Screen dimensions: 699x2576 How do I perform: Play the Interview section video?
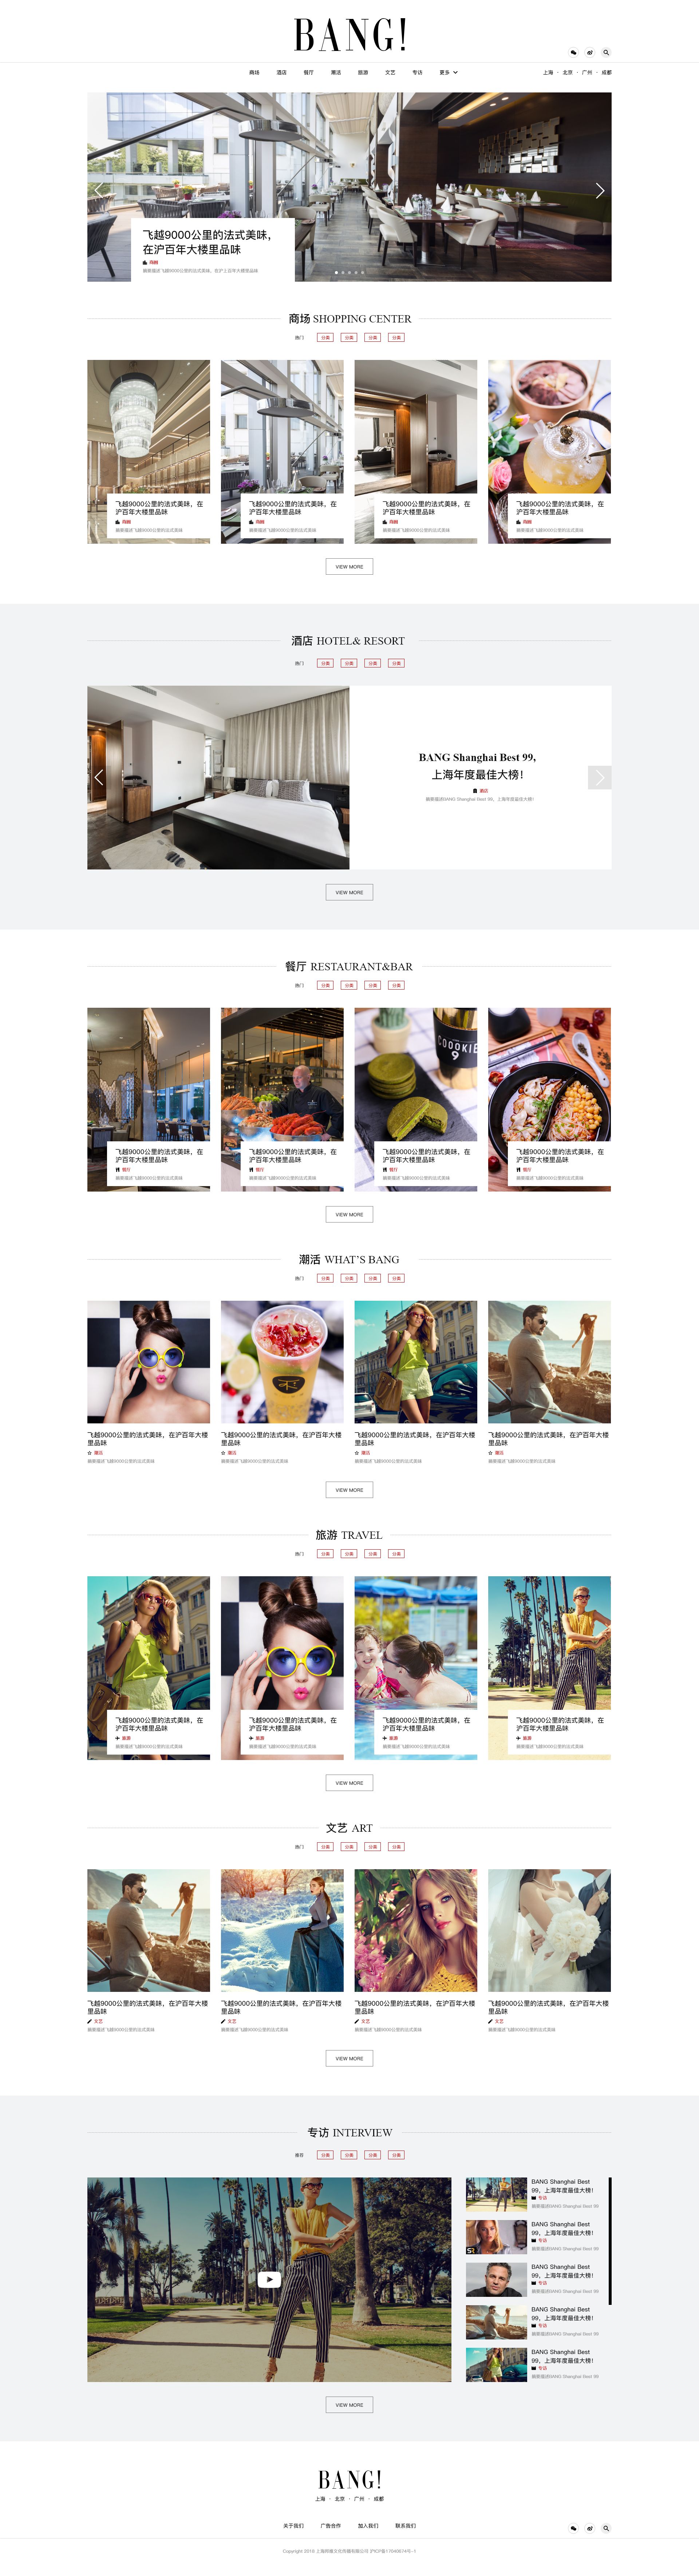point(269,2279)
